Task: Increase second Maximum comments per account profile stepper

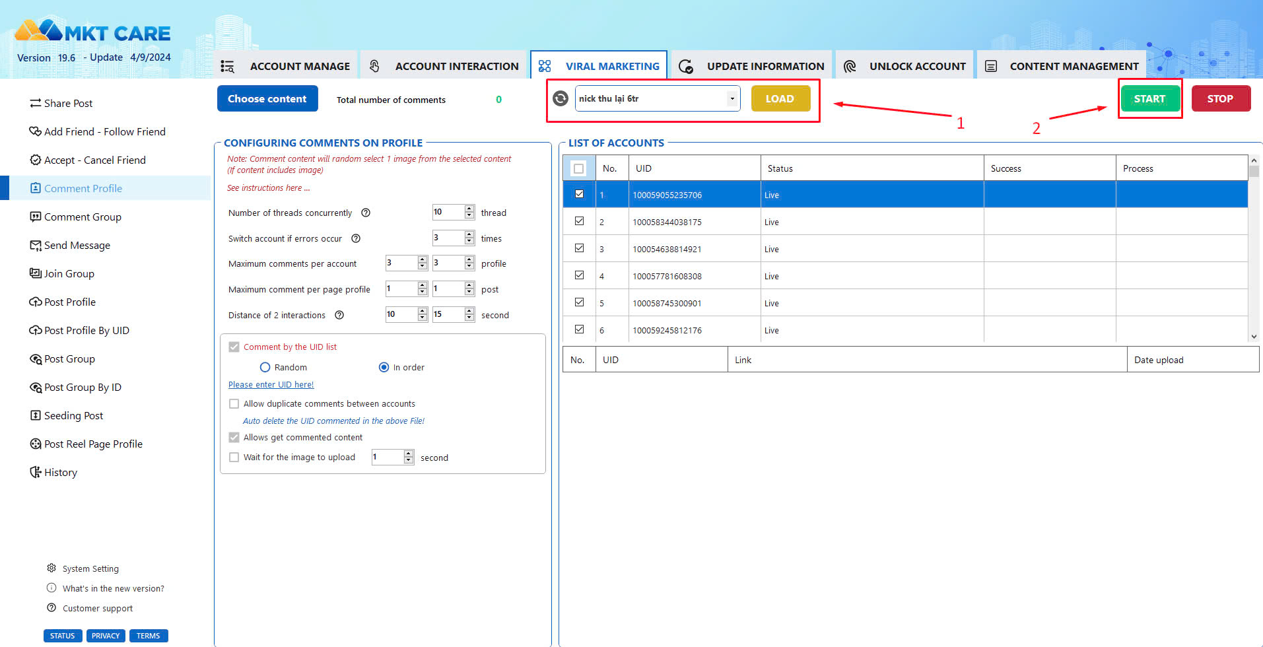Action: tap(469, 259)
